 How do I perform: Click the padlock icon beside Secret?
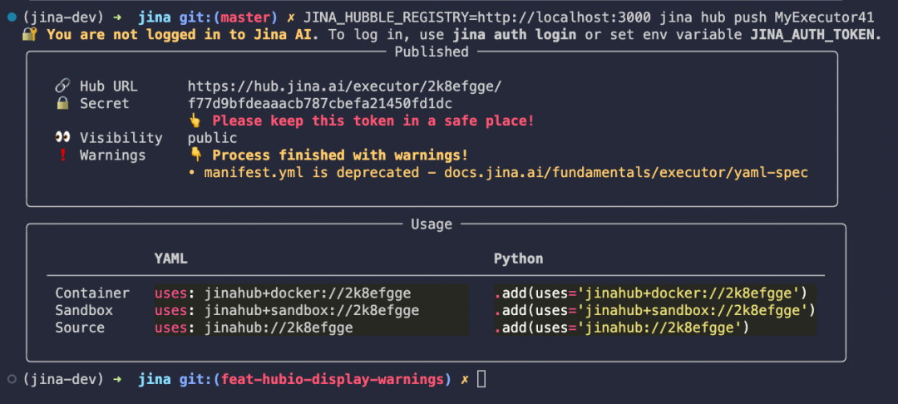(62, 104)
